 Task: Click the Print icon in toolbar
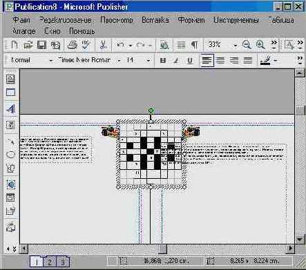pyautogui.click(x=73, y=45)
